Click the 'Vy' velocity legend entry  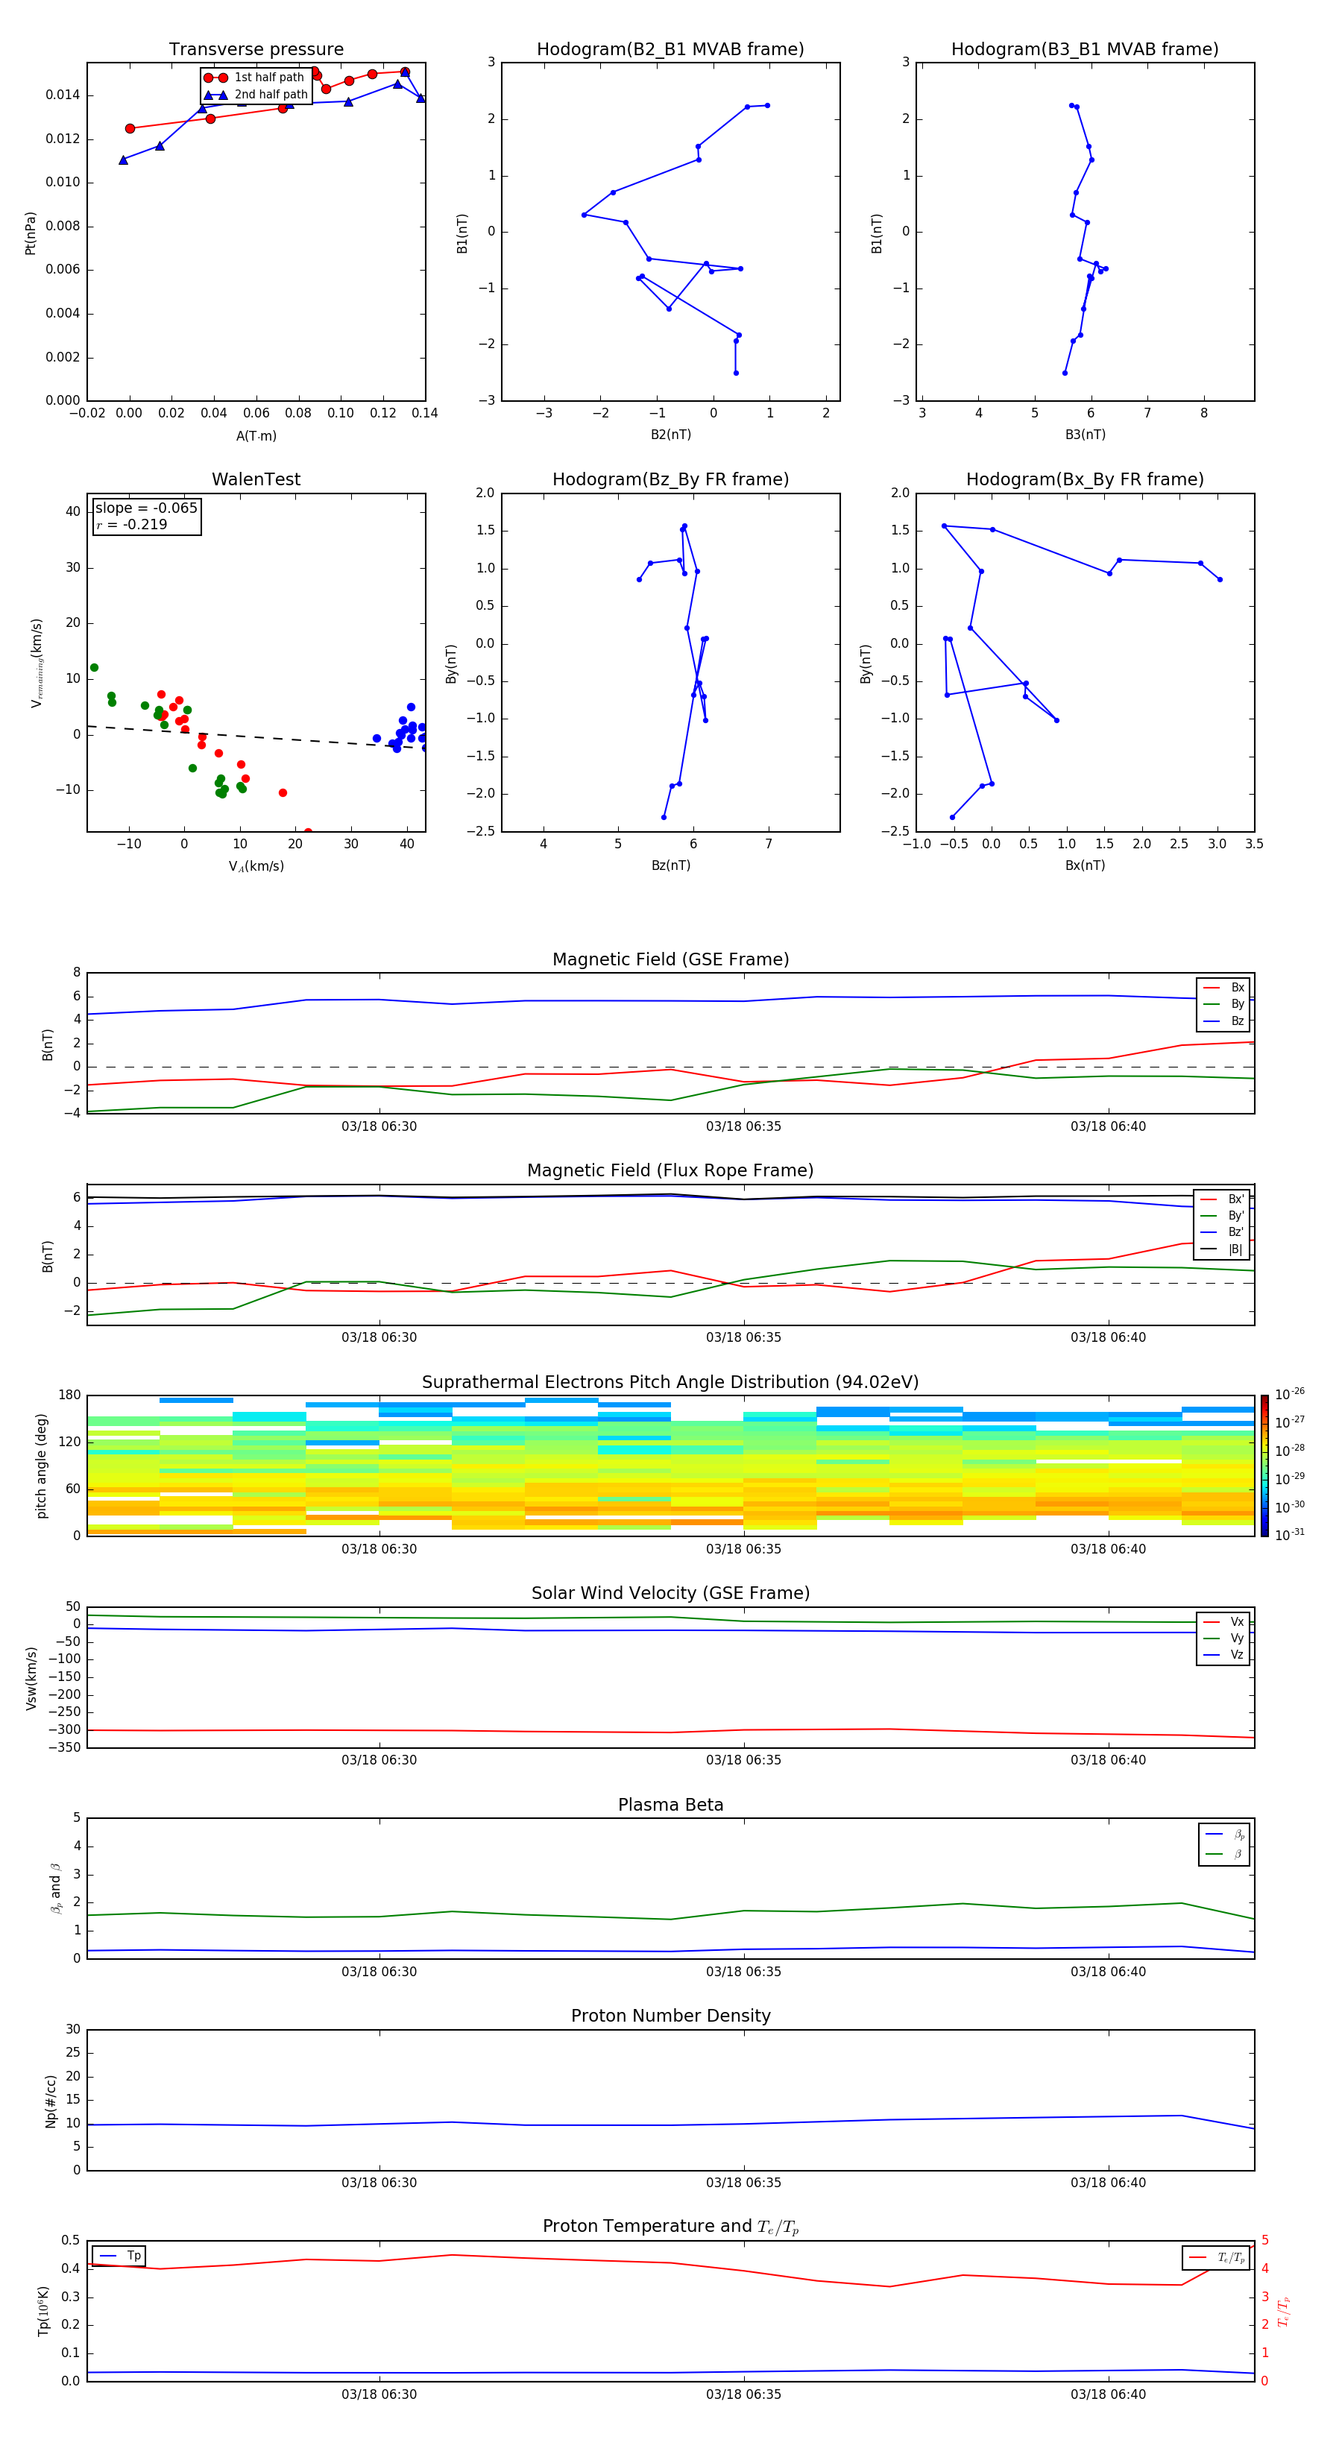click(x=1223, y=1639)
